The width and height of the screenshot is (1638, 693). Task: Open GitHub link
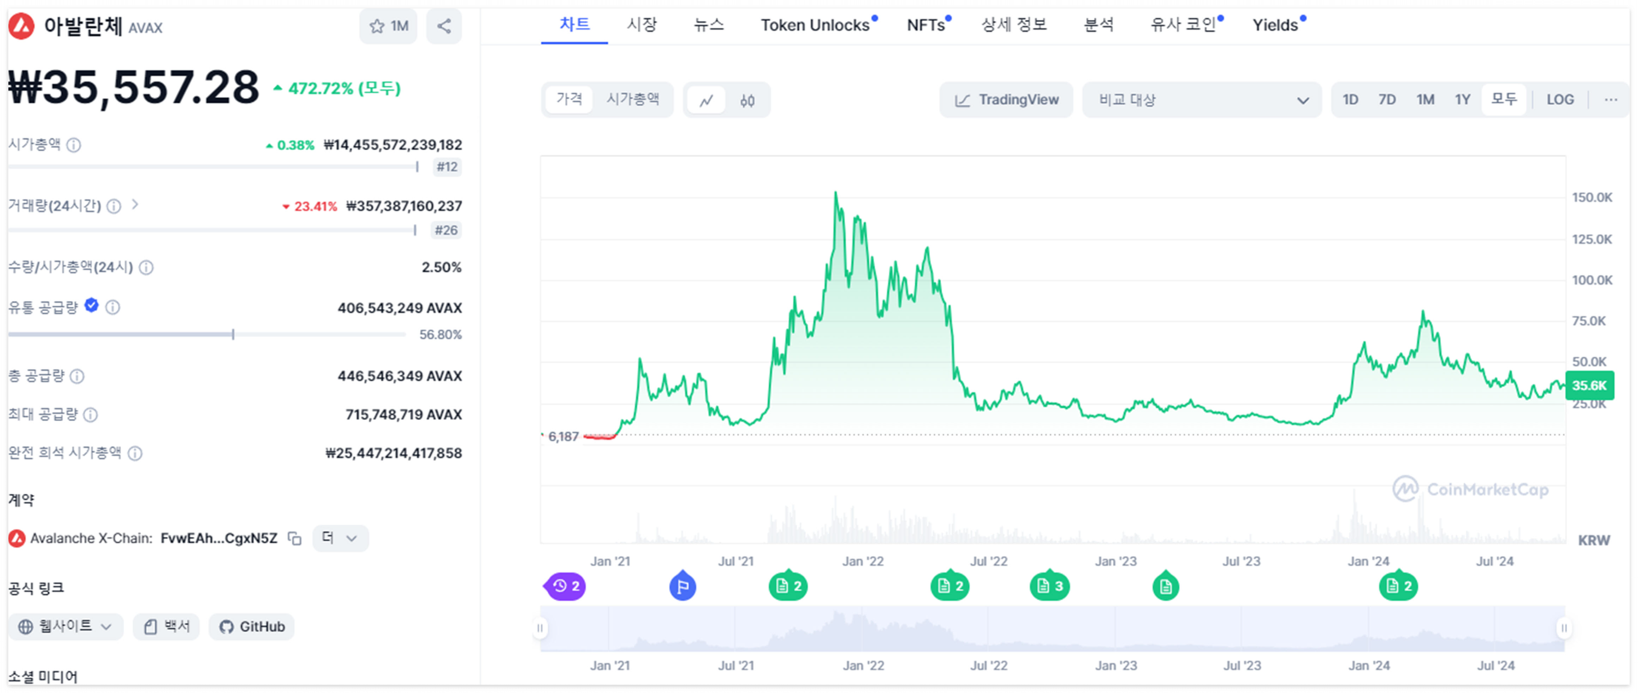(x=252, y=627)
